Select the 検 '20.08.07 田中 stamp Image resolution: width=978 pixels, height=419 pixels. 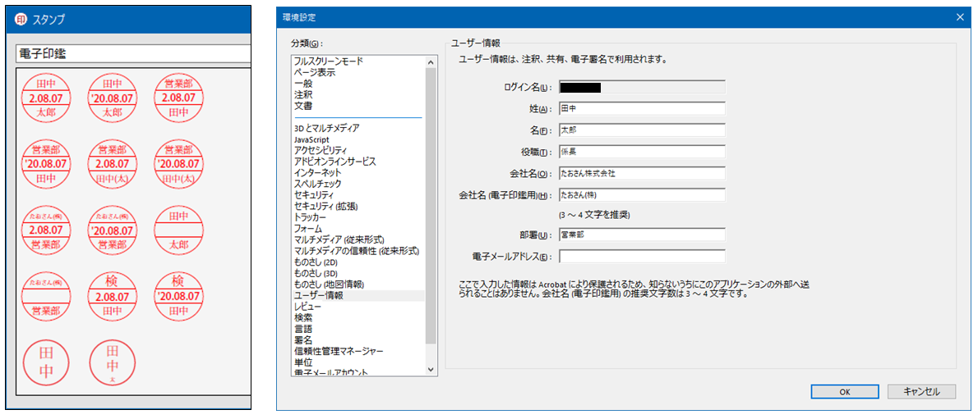pyautogui.click(x=178, y=296)
